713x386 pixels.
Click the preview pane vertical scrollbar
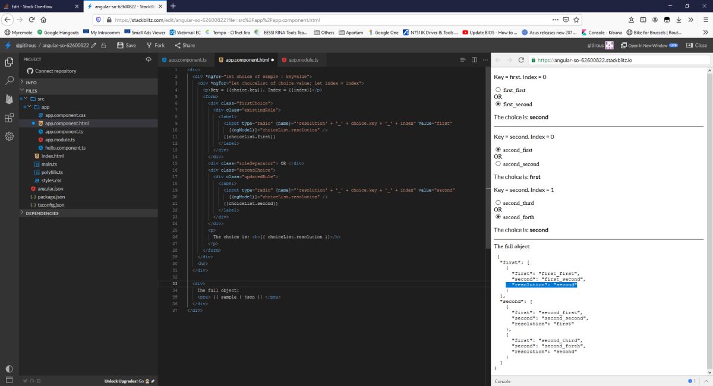coord(710,222)
